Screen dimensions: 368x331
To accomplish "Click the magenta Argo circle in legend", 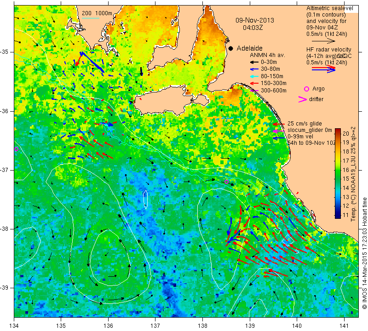I will (x=306, y=89).
